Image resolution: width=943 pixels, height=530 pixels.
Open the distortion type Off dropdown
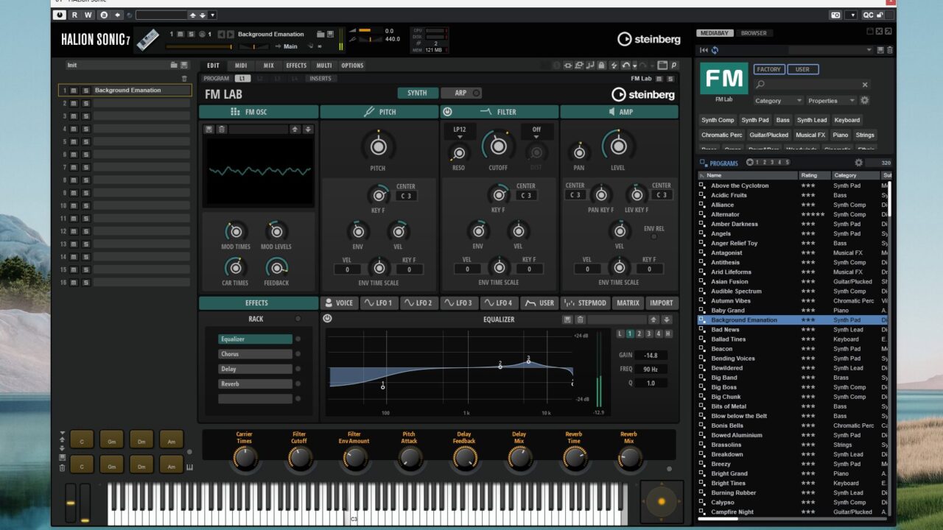coord(536,132)
